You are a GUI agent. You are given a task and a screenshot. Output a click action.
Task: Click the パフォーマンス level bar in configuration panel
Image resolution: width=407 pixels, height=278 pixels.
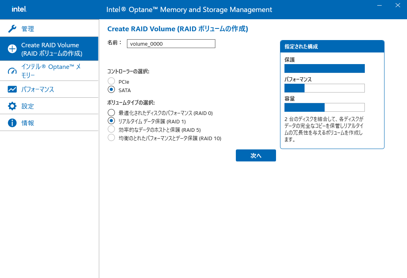(x=325, y=88)
